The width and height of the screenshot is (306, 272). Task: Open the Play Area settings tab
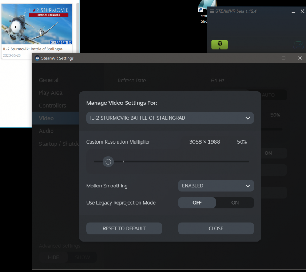(x=51, y=92)
